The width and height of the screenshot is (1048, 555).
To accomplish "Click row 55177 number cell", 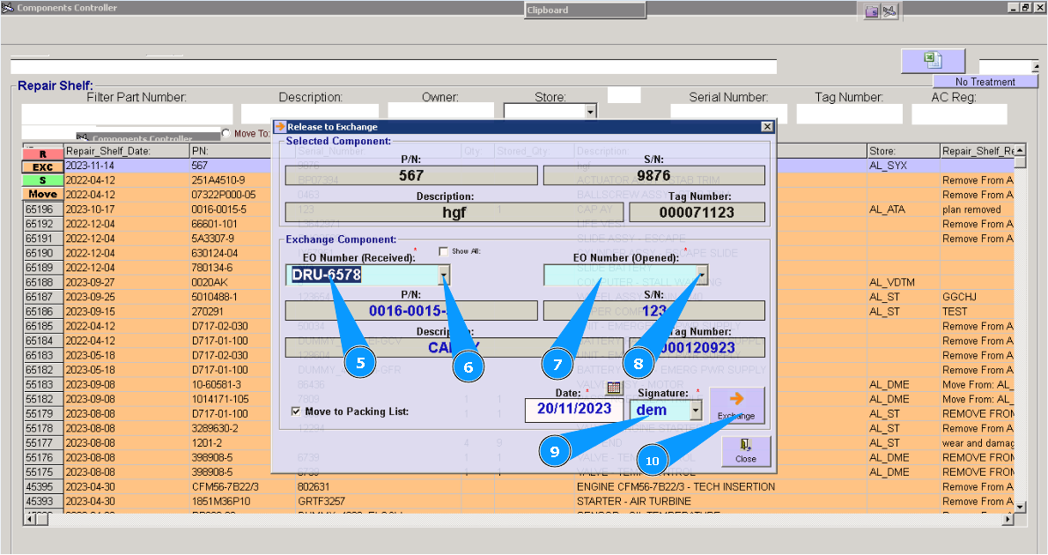I will tap(43, 442).
